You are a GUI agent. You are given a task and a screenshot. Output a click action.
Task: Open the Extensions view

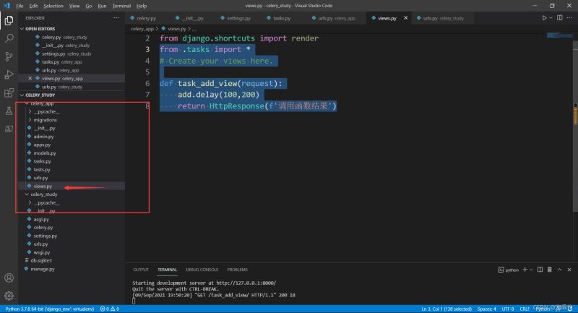tap(9, 93)
